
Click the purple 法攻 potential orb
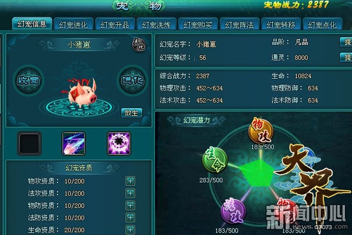point(233,211)
